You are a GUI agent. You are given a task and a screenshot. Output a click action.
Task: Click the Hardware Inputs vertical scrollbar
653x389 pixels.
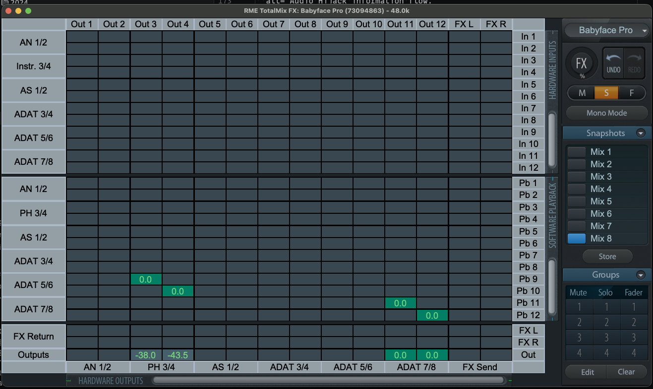point(551,141)
